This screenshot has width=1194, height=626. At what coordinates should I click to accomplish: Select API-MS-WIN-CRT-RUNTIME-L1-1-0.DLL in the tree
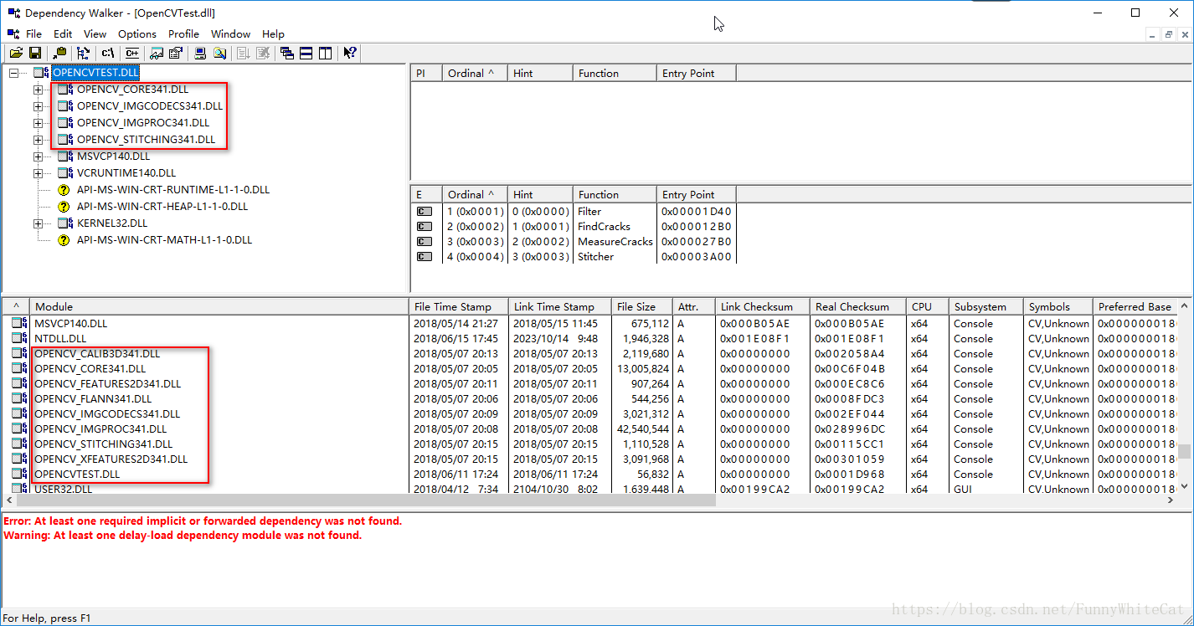coord(173,190)
